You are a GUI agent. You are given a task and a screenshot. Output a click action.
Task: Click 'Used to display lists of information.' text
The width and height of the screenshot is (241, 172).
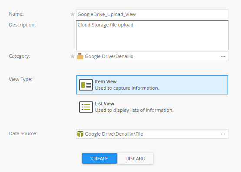[134, 110]
